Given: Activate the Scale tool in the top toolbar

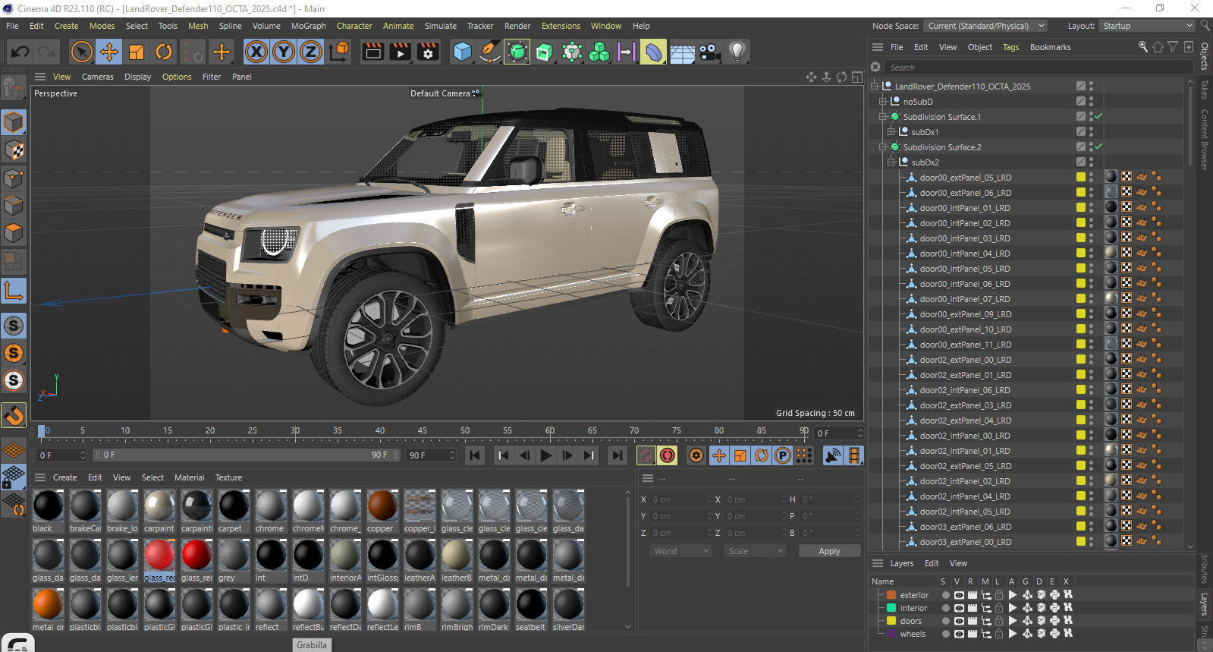Looking at the screenshot, I should click(137, 52).
